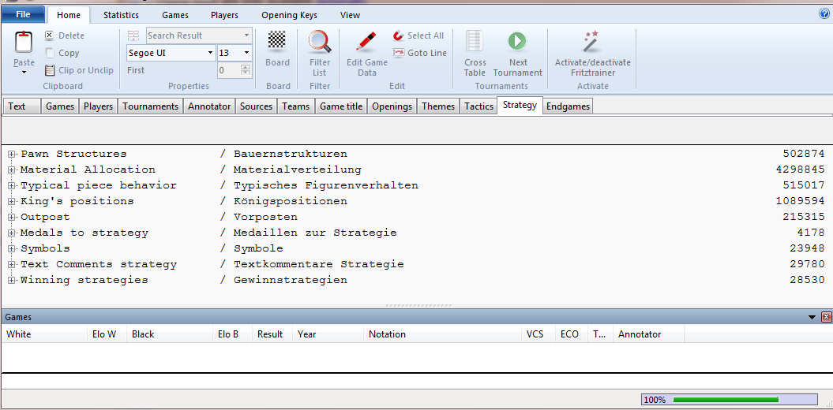833x410 pixels.
Task: Close the Games panel
Action: [x=827, y=317]
